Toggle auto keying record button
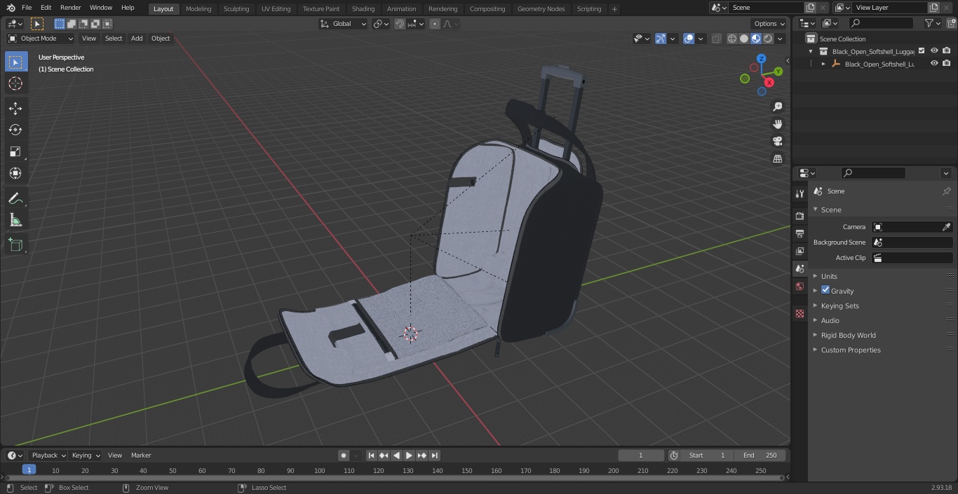This screenshot has width=958, height=494. (x=344, y=455)
